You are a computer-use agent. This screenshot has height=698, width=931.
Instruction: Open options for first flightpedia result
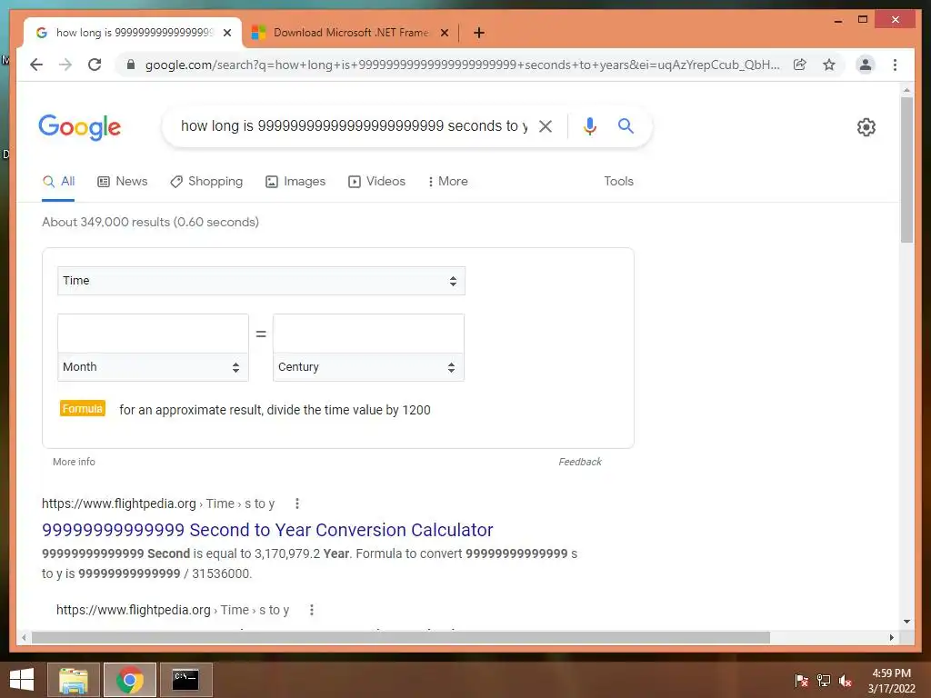pos(297,504)
